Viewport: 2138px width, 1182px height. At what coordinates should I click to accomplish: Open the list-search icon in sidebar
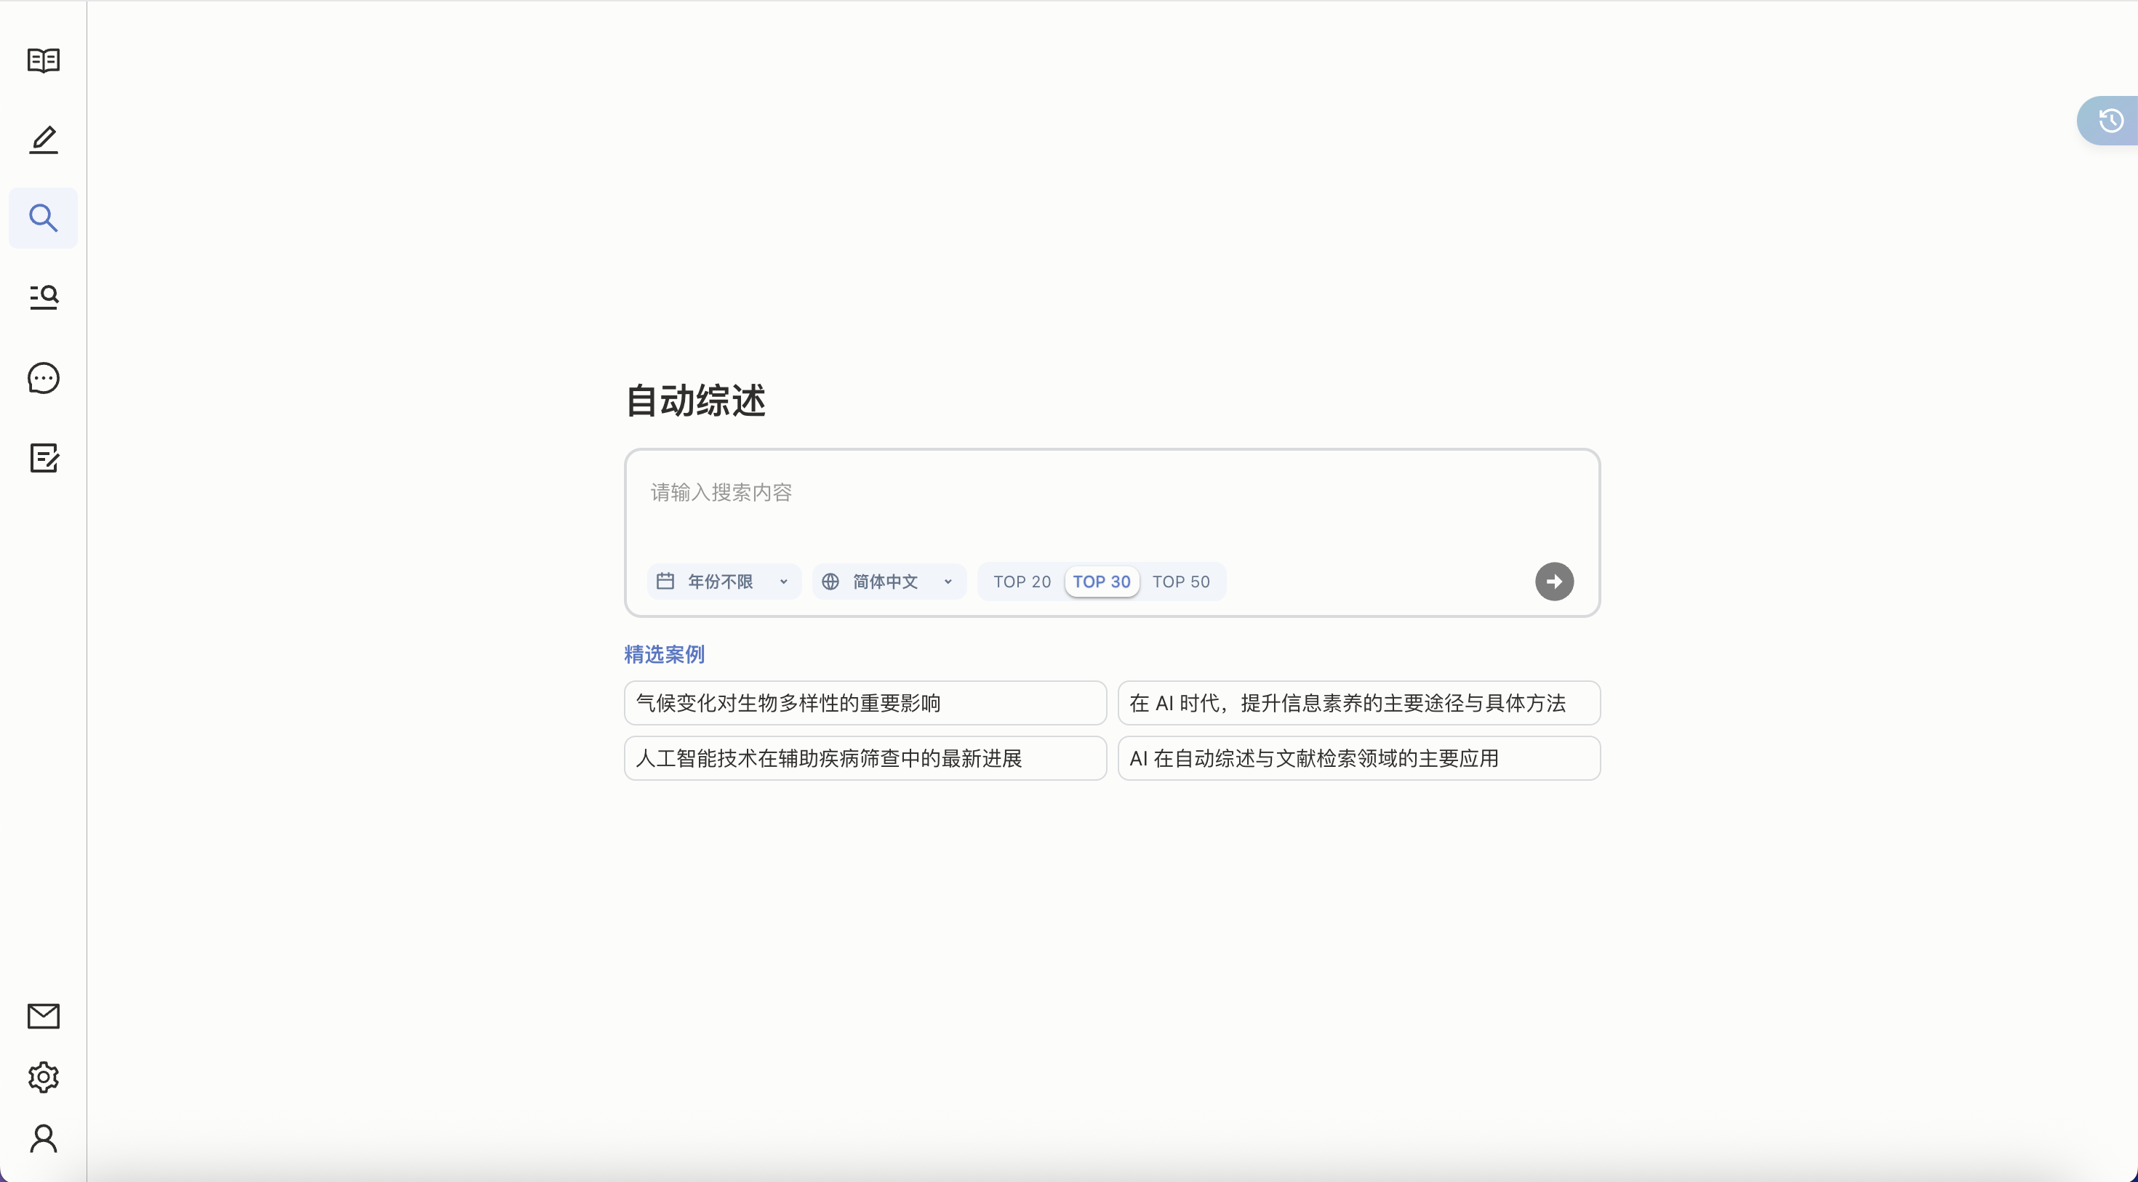coord(43,297)
